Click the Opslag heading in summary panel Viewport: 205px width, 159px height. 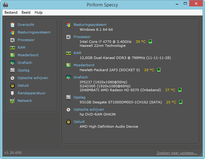click(79, 97)
